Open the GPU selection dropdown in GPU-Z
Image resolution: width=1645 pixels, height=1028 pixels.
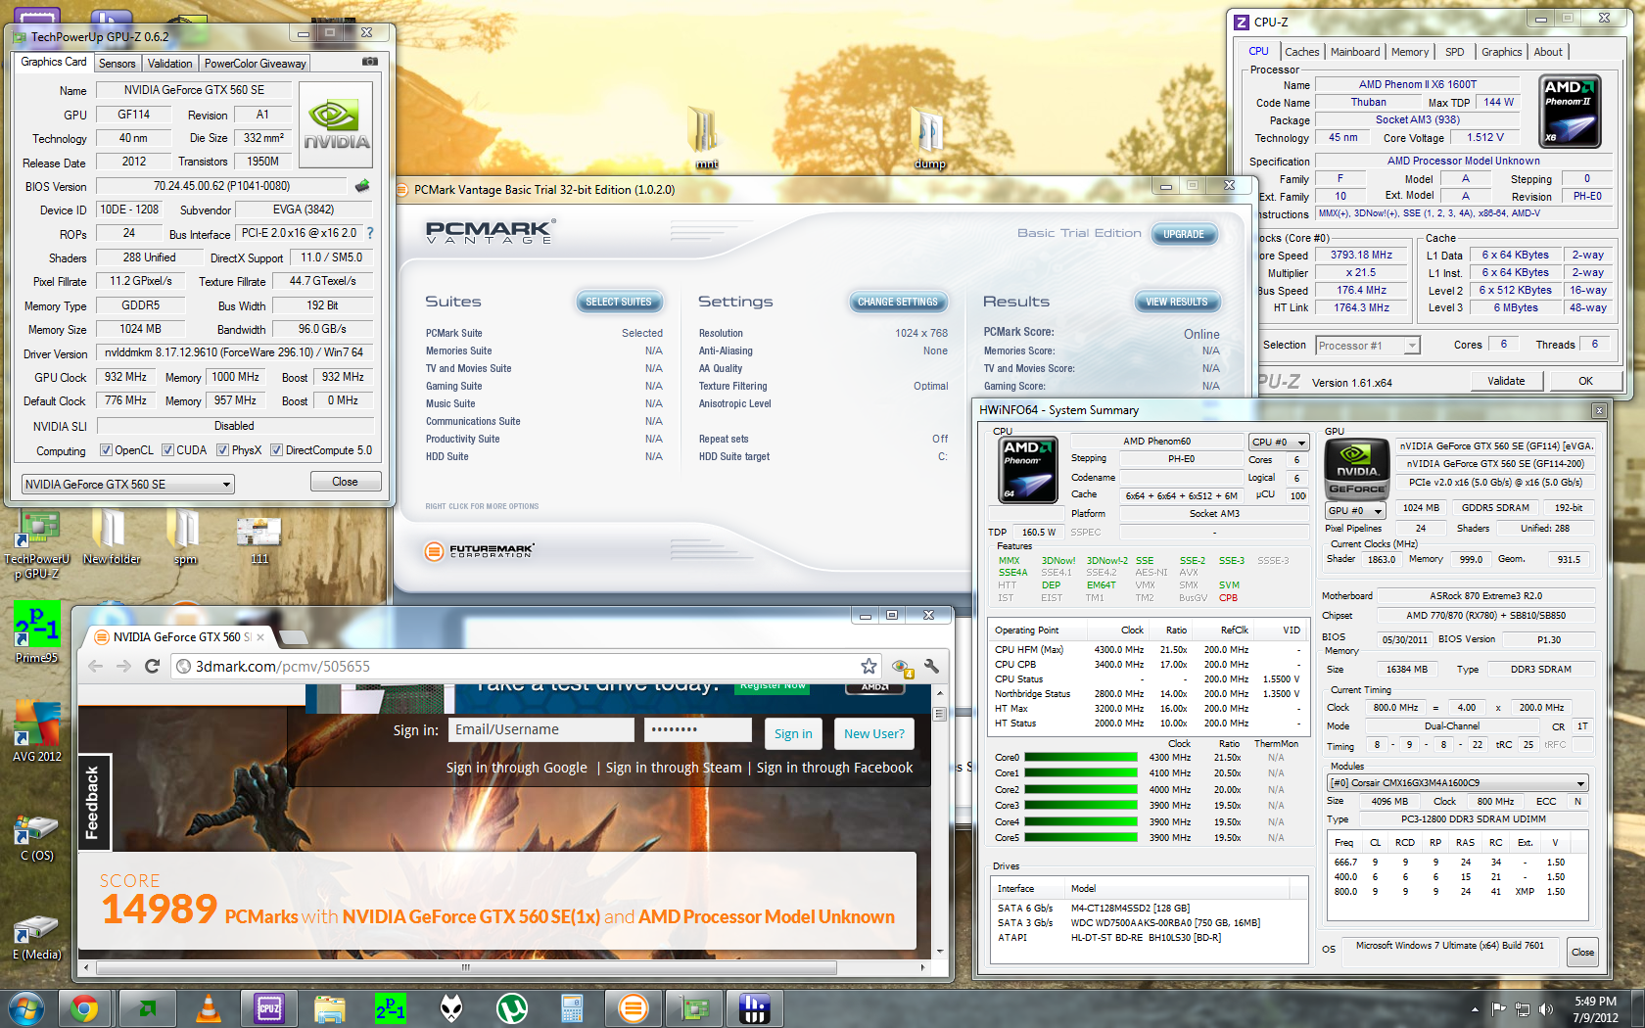click(x=128, y=484)
